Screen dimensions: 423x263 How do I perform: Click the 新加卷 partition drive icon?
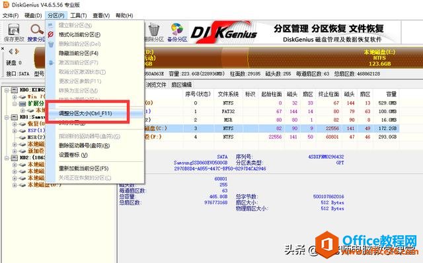(22, 151)
